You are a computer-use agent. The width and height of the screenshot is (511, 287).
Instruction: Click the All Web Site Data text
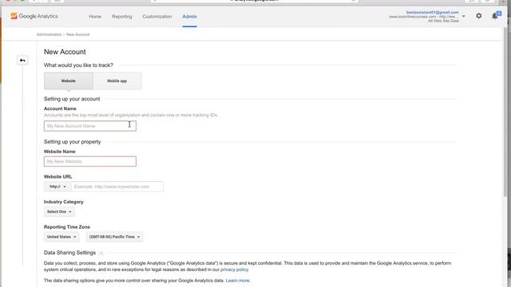point(443,21)
